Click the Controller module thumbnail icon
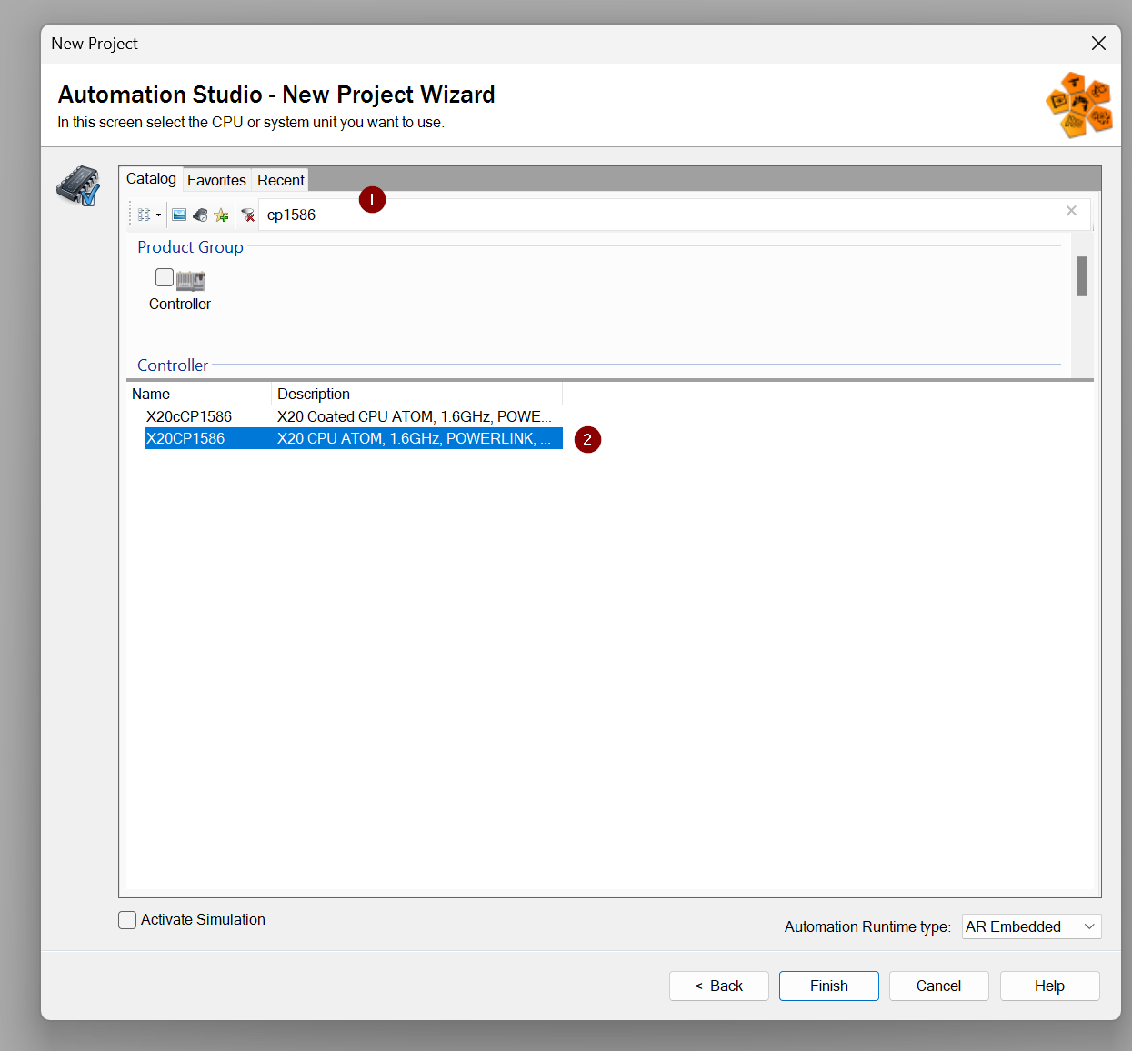Viewport: 1132px width, 1051px height. (191, 281)
